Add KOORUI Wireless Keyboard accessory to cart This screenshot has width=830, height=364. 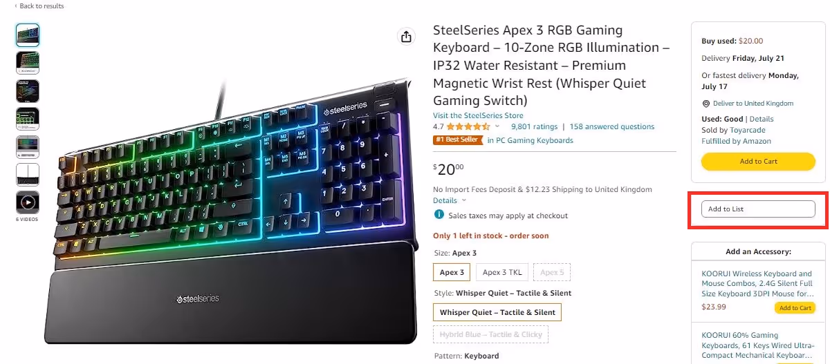pyautogui.click(x=795, y=308)
